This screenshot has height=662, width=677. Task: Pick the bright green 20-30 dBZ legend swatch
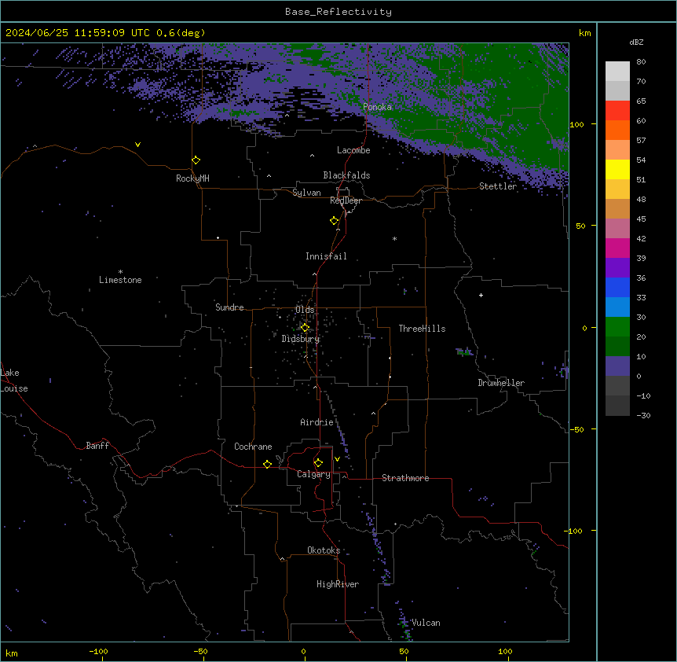coord(617,327)
